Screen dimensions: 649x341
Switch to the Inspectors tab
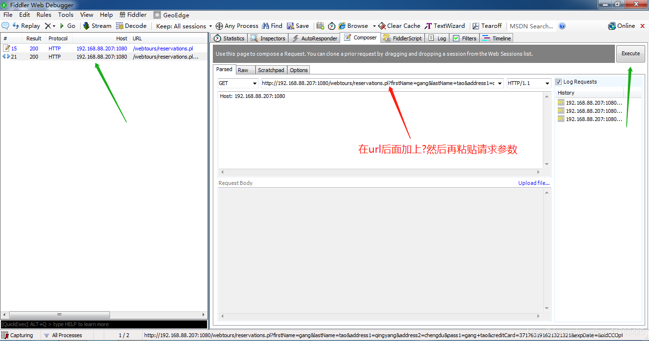pyautogui.click(x=268, y=38)
